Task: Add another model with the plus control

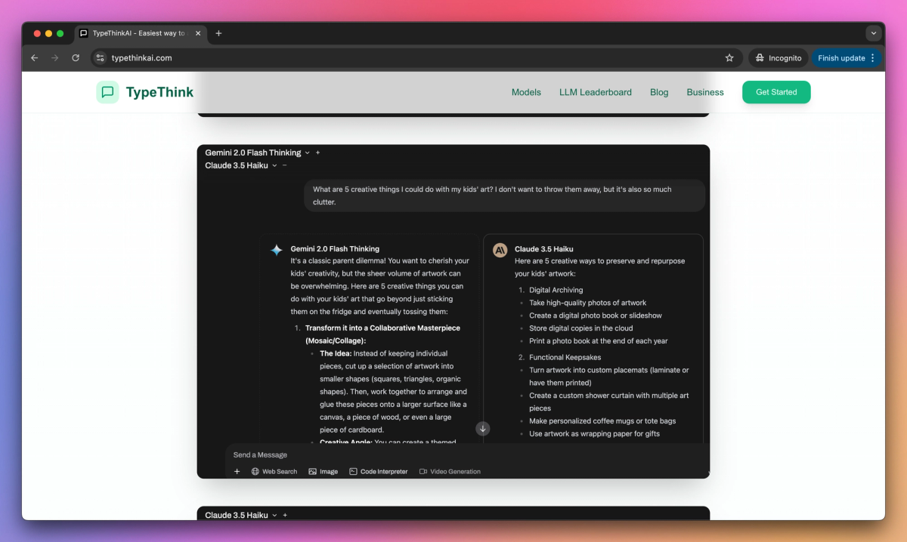Action: pos(317,152)
